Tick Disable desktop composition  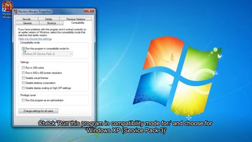point(24,83)
